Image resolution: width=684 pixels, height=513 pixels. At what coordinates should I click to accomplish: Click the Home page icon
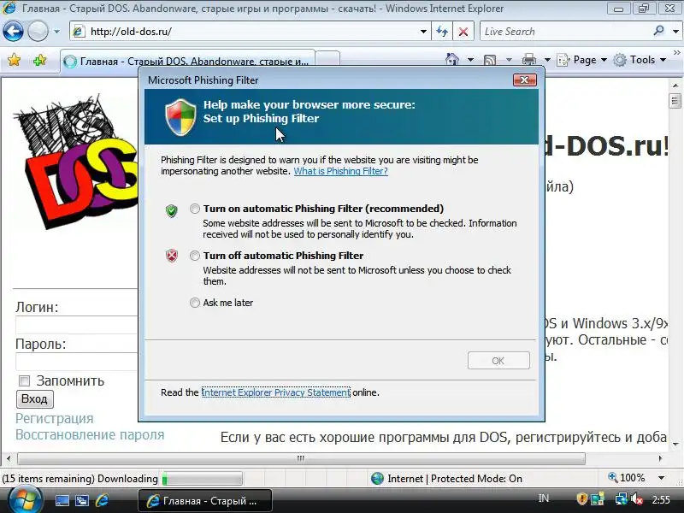tap(452, 59)
